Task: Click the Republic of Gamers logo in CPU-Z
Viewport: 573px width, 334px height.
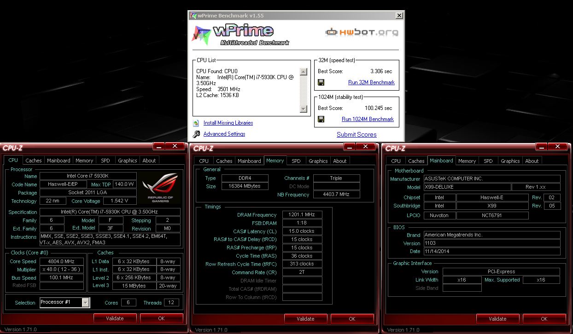Action: tap(159, 188)
